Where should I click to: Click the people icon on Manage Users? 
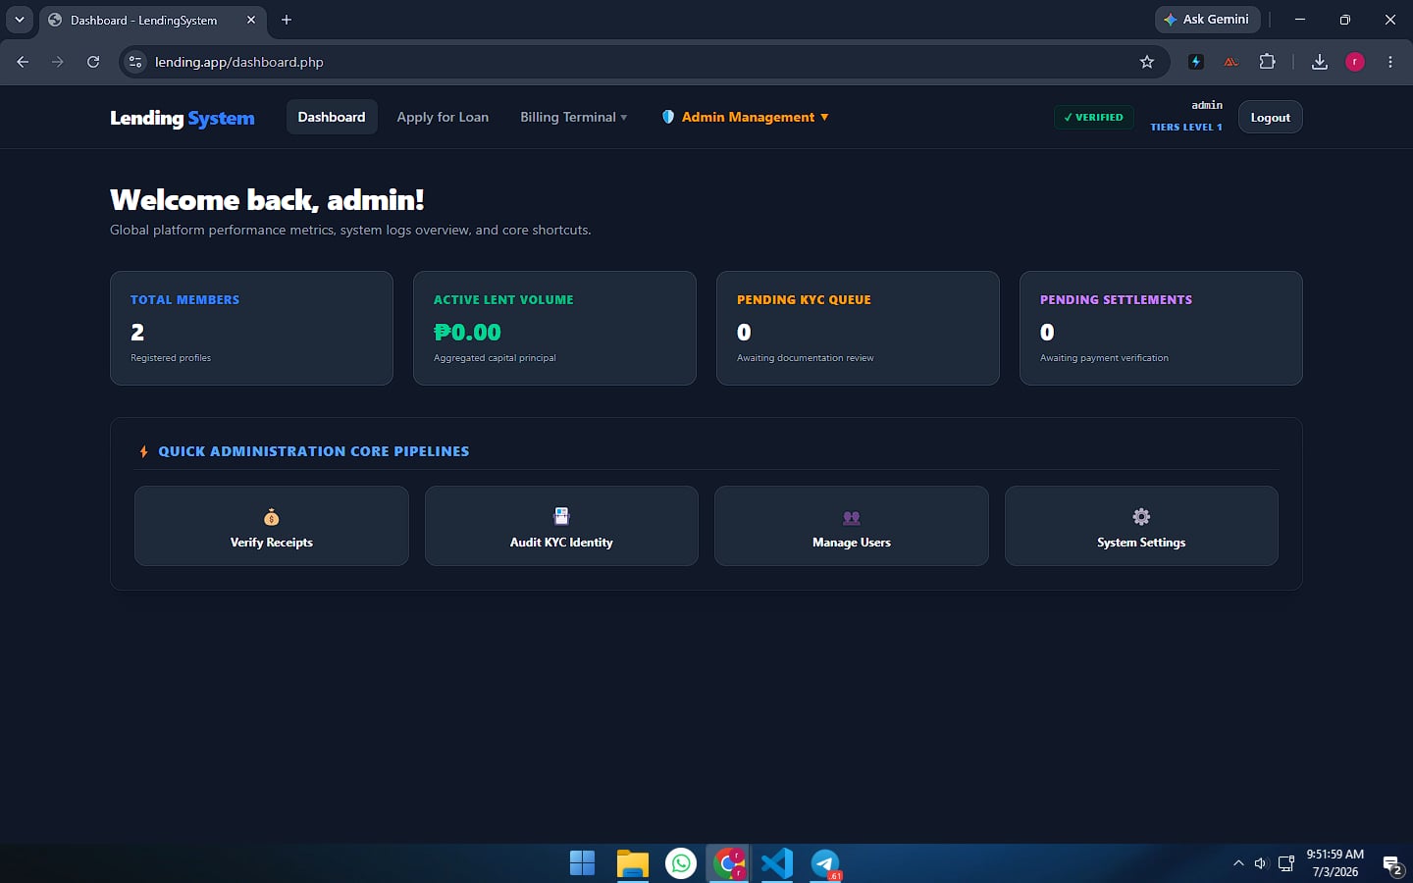(x=852, y=517)
